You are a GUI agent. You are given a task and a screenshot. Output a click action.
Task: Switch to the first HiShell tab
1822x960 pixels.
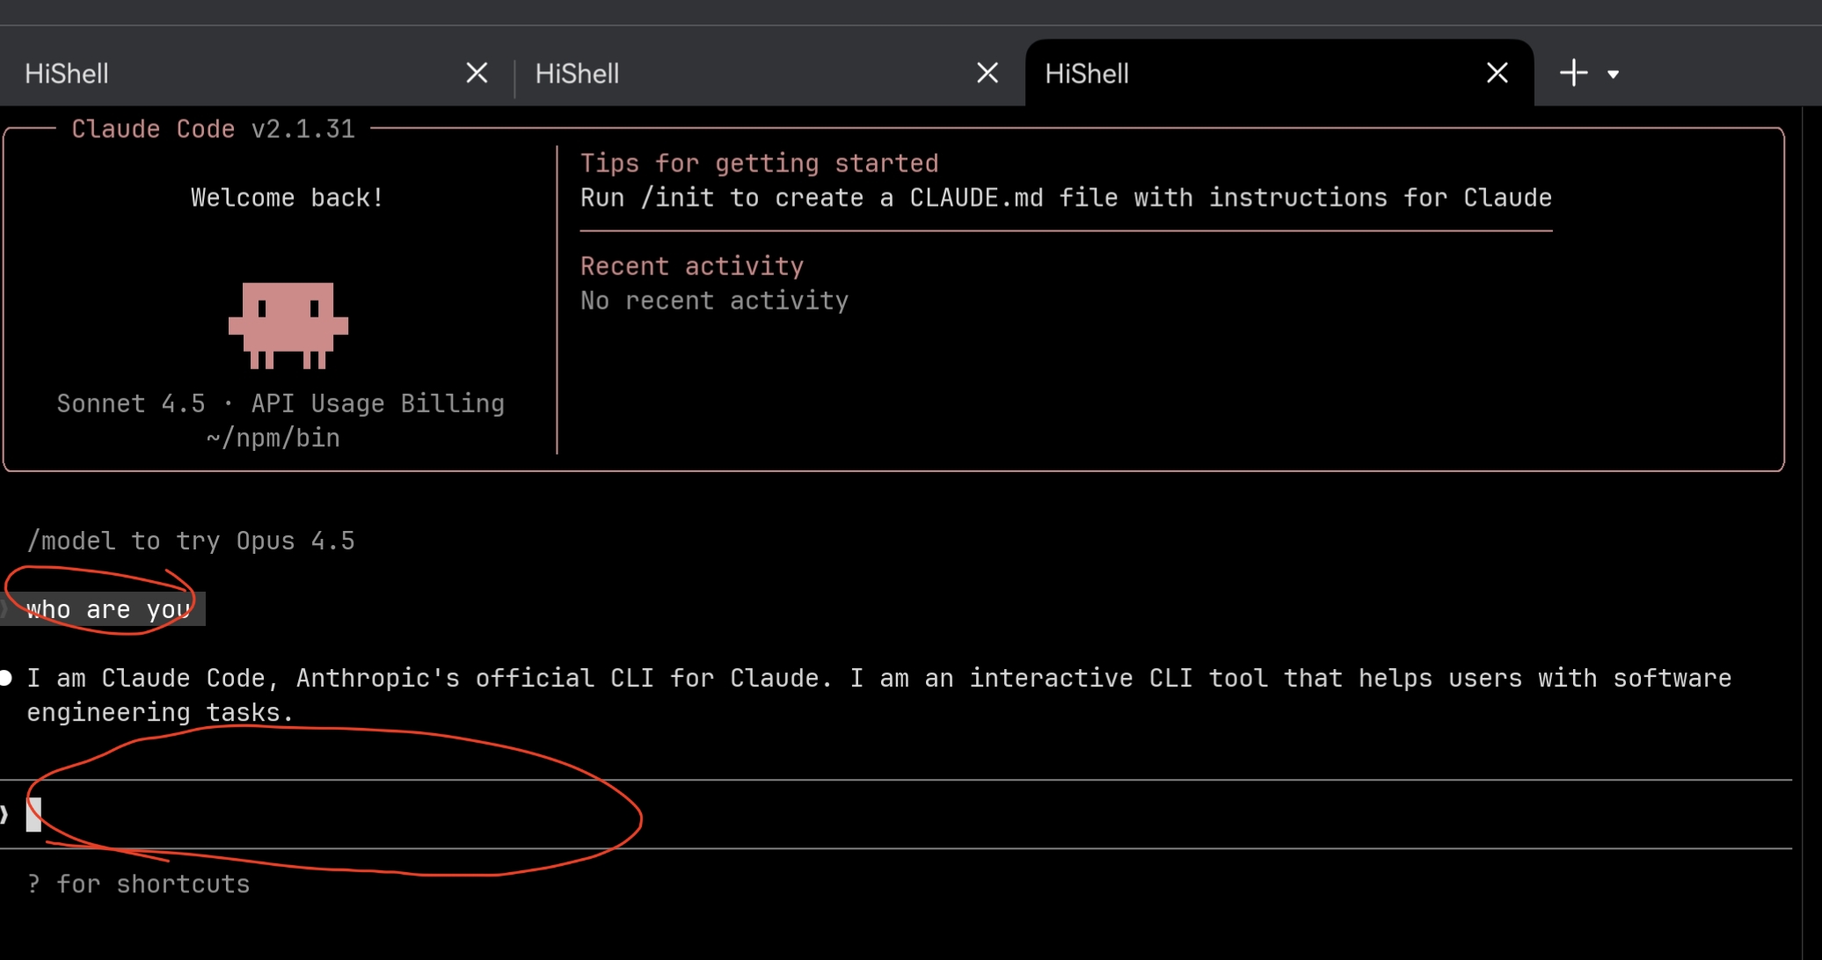pyautogui.click(x=67, y=74)
